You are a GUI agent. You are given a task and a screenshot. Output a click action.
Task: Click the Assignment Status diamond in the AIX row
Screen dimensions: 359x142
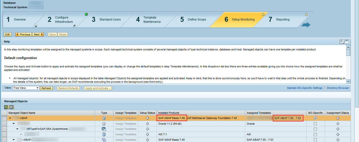tap(338, 134)
